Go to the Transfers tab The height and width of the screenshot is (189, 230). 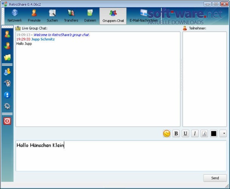[x=71, y=16]
